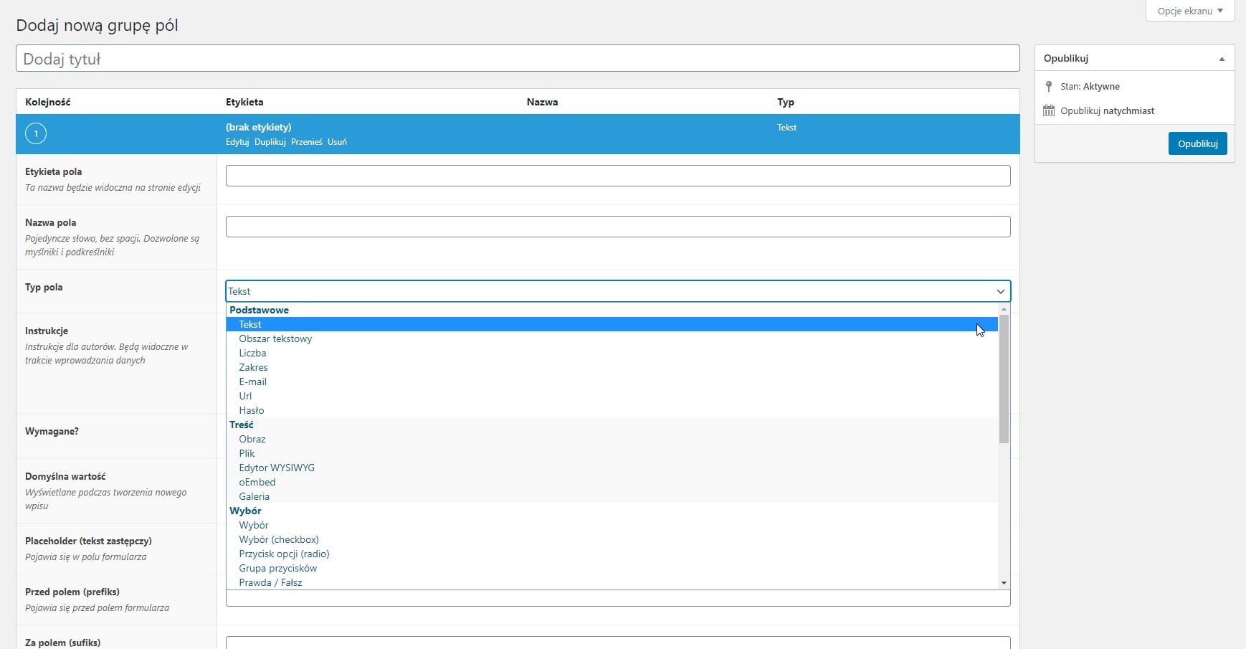Collapse the Opublikuj panel with its arrow
Image resolution: width=1246 pixels, height=649 pixels.
(x=1222, y=59)
